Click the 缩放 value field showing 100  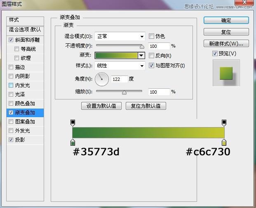(x=159, y=92)
